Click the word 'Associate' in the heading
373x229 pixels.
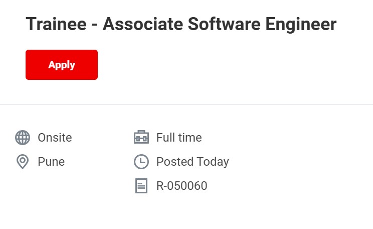coord(142,24)
